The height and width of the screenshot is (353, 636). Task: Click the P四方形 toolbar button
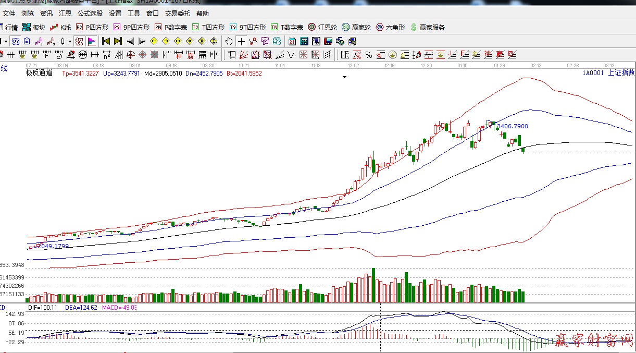click(x=92, y=27)
